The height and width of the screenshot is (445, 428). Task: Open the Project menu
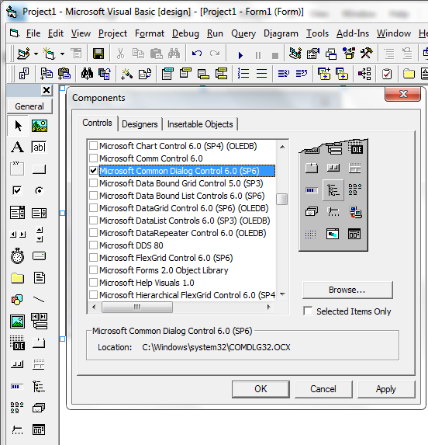pos(112,33)
